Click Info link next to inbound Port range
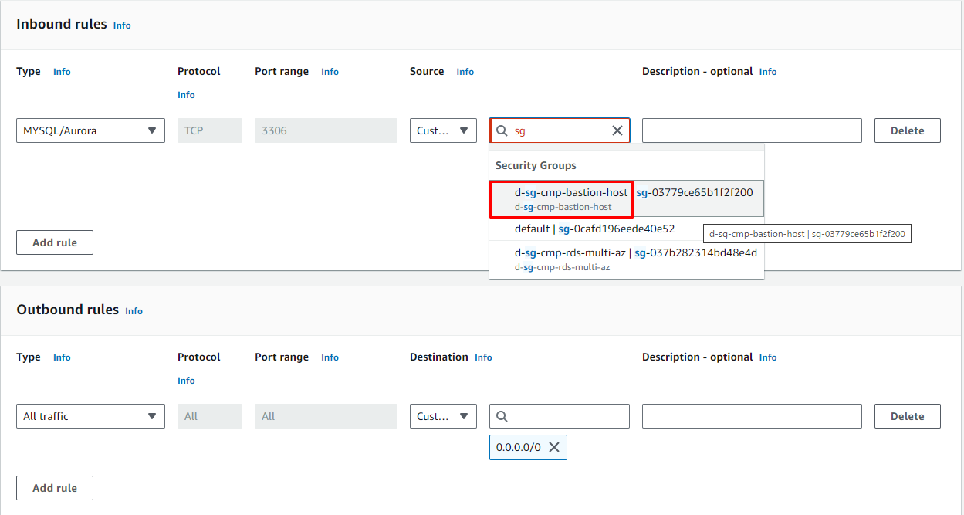This screenshot has width=964, height=515. [330, 72]
